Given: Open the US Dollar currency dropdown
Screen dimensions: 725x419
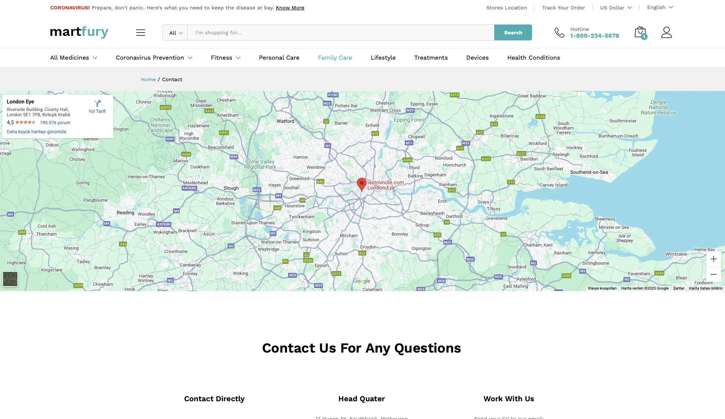Looking at the screenshot, I should (x=615, y=8).
